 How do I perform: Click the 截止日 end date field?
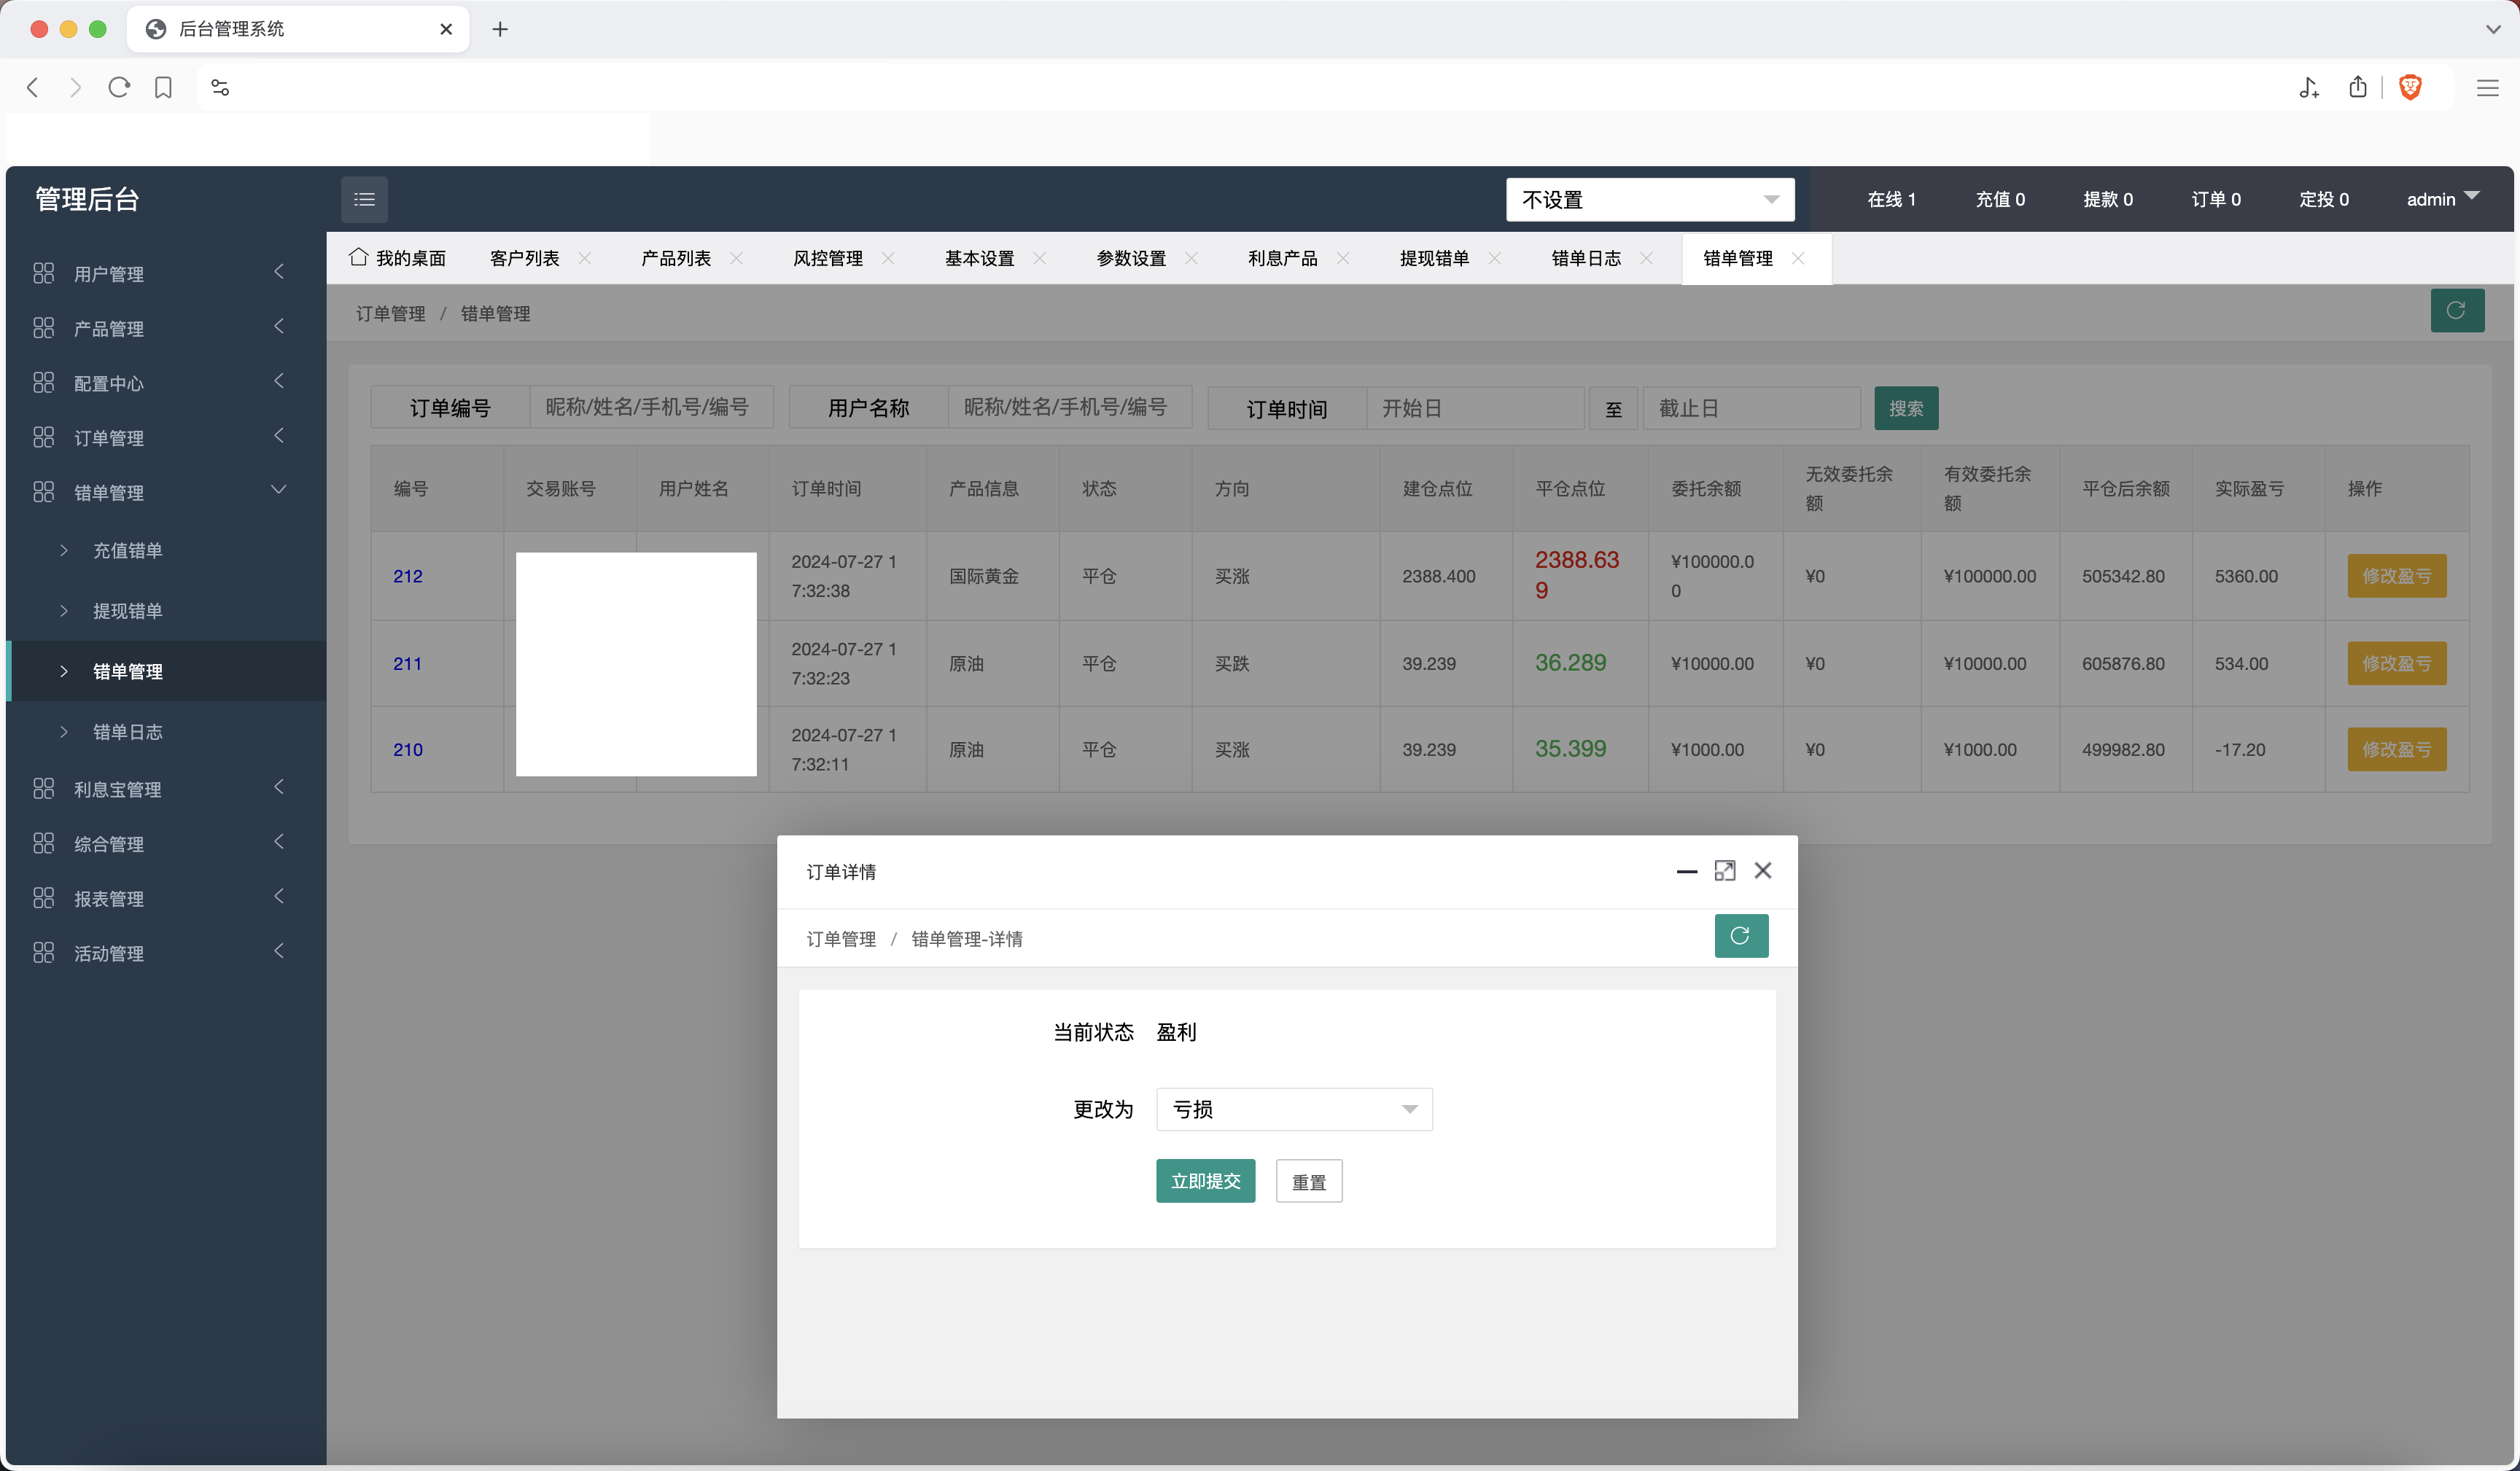click(x=1752, y=408)
